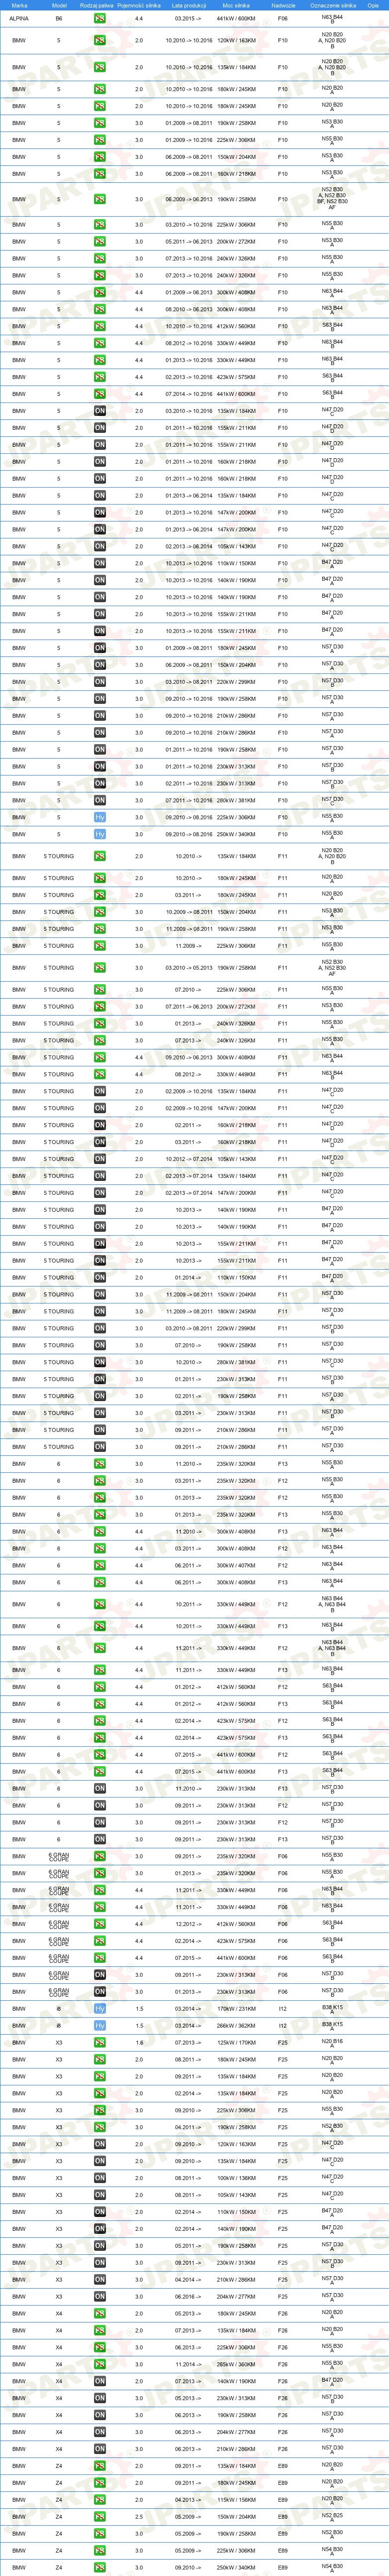Click the Moc silnika column header
The height and width of the screenshot is (2576, 389).
(x=236, y=5)
